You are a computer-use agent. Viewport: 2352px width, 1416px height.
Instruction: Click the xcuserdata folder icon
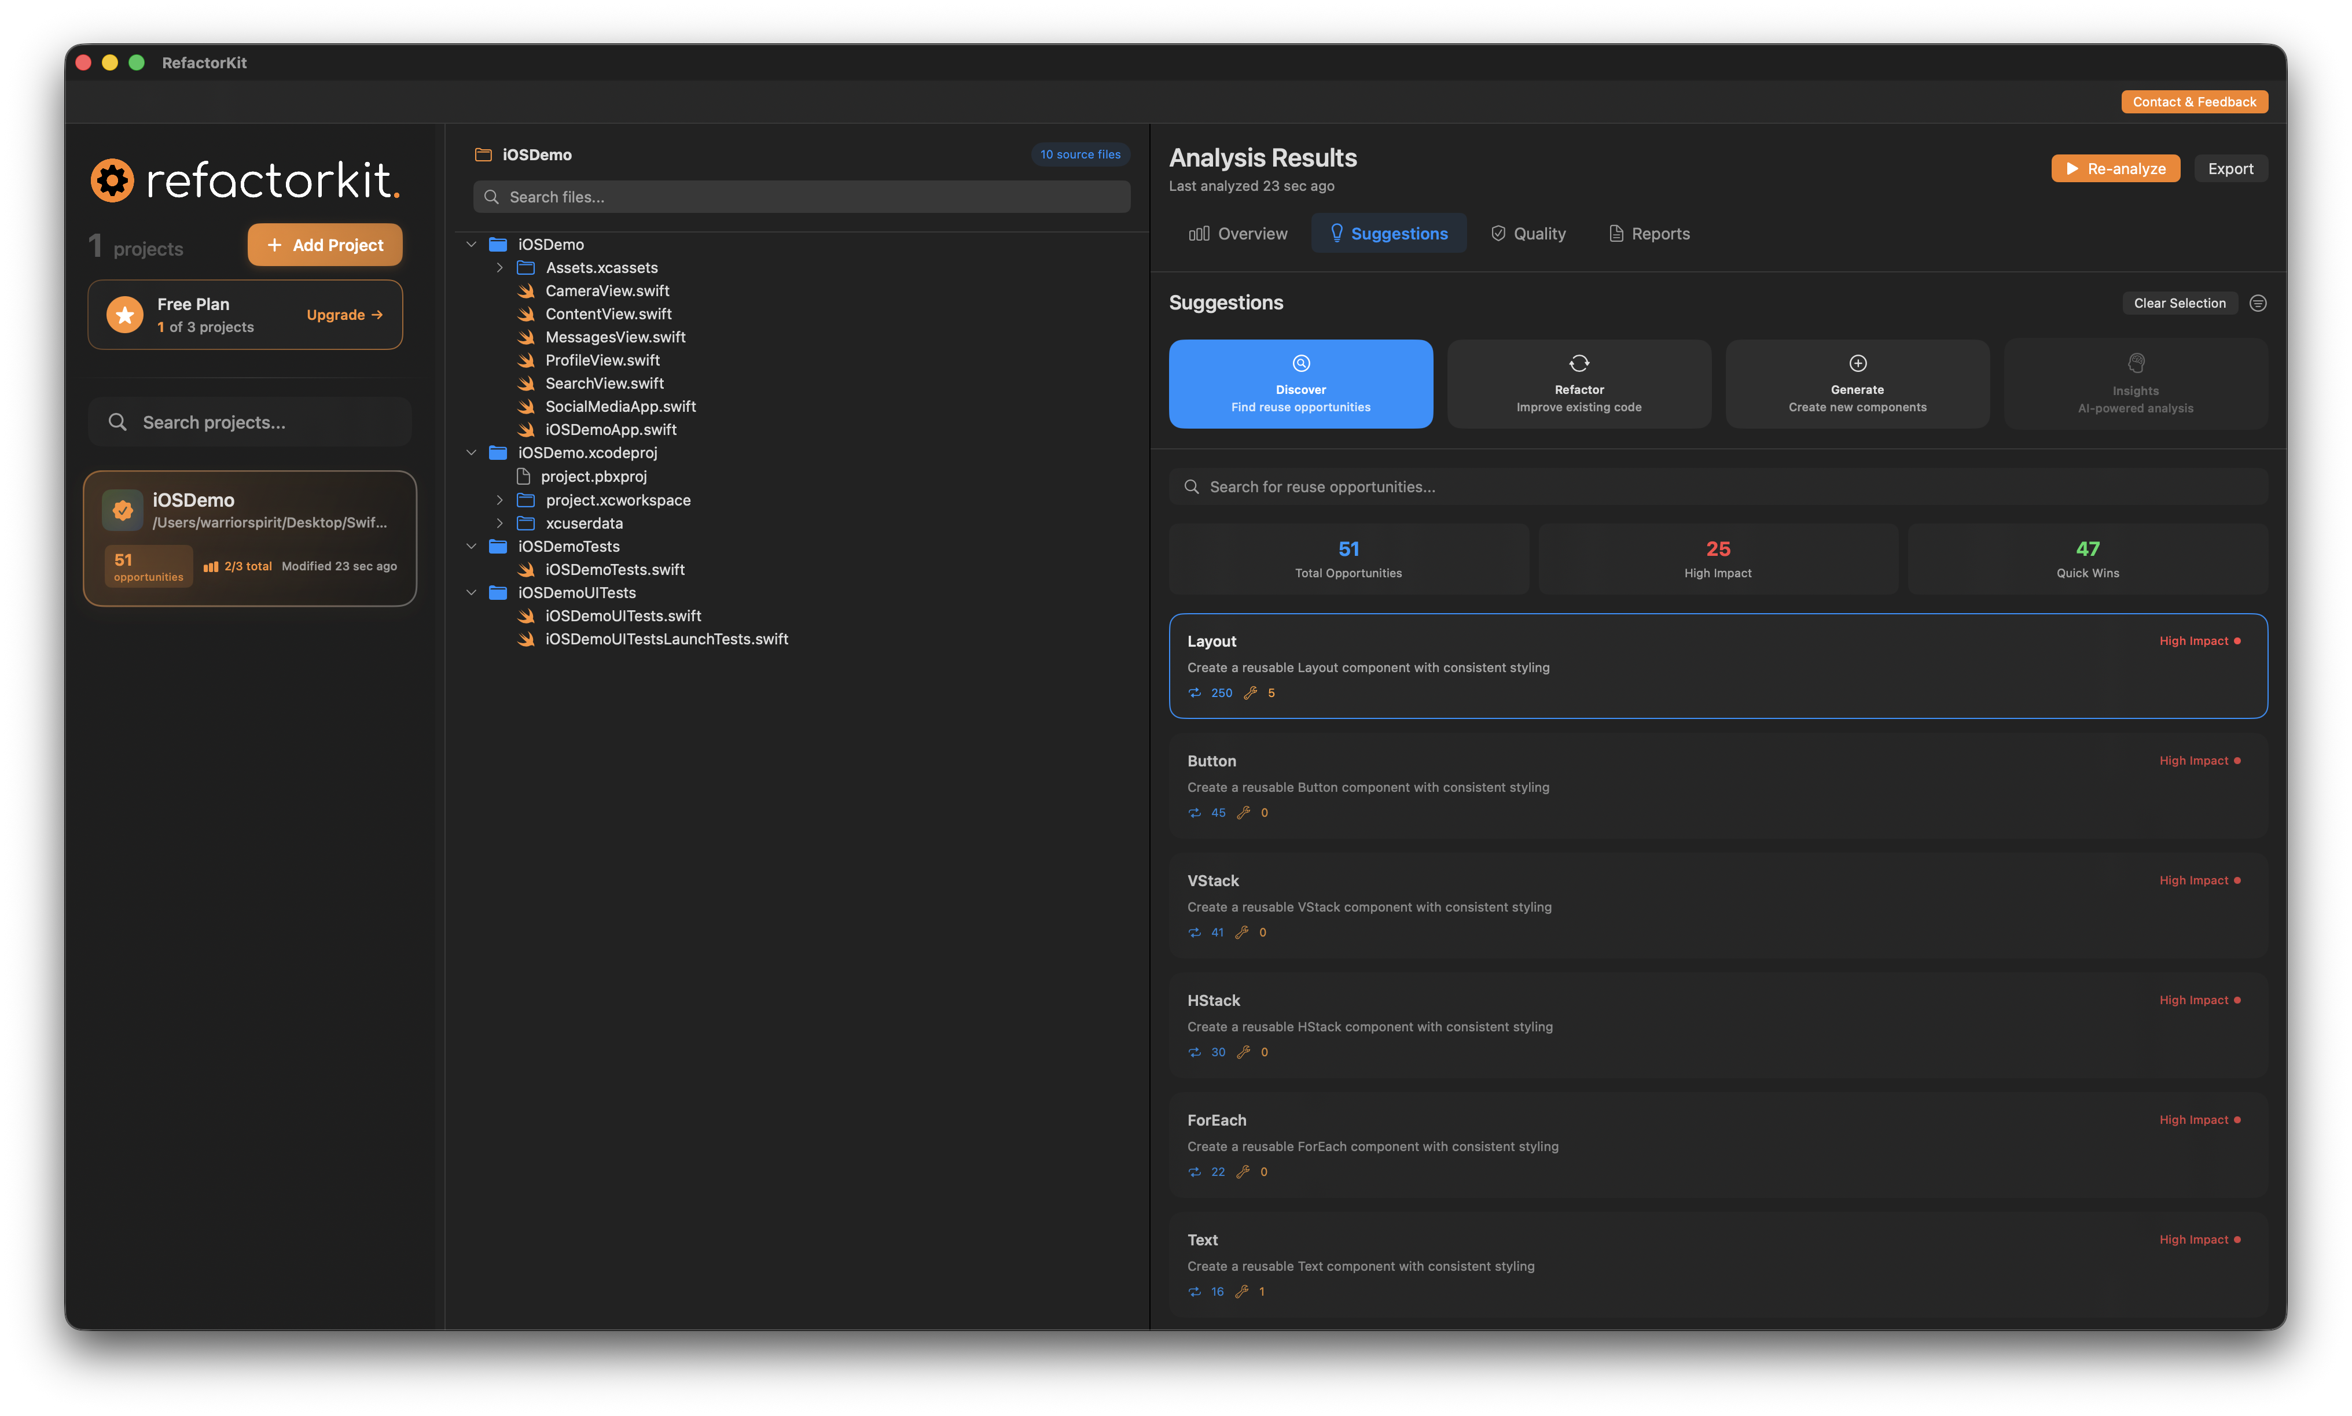526,523
